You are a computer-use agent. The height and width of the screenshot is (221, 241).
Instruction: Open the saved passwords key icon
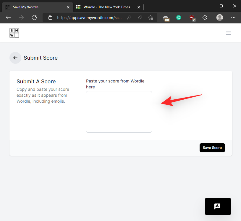click(129, 18)
